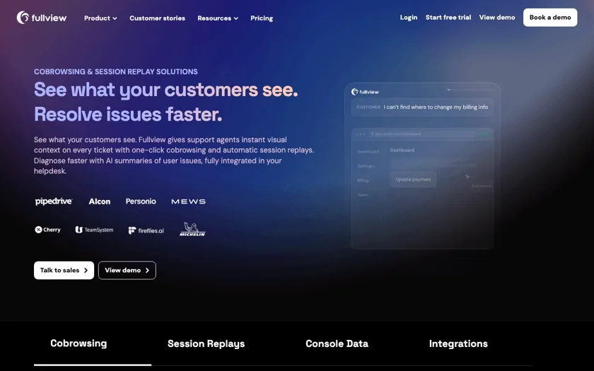
Task: Click the chevron arrow inside lower View demo
Action: (x=147, y=270)
